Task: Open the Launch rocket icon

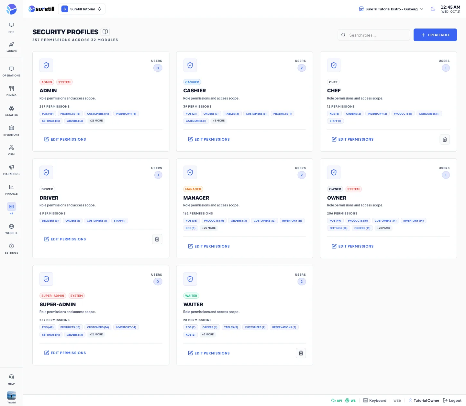Action: [x=11, y=47]
